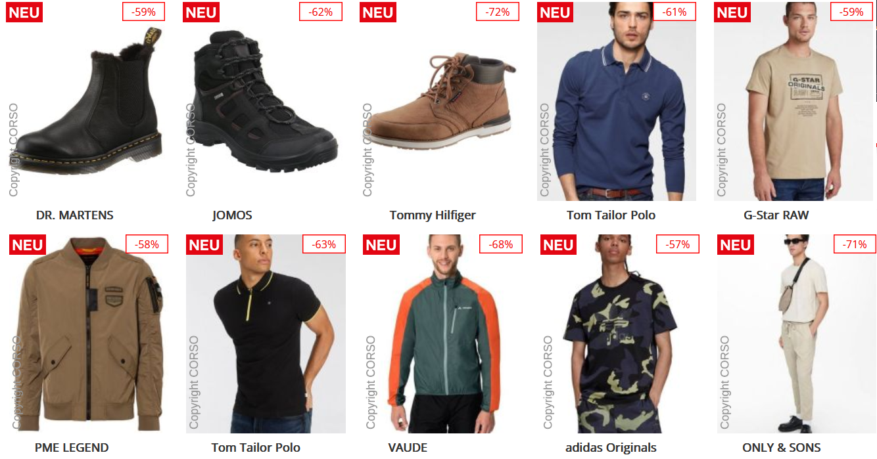Open the G-Star RAW title link
The width and height of the screenshot is (877, 459).
(x=776, y=215)
